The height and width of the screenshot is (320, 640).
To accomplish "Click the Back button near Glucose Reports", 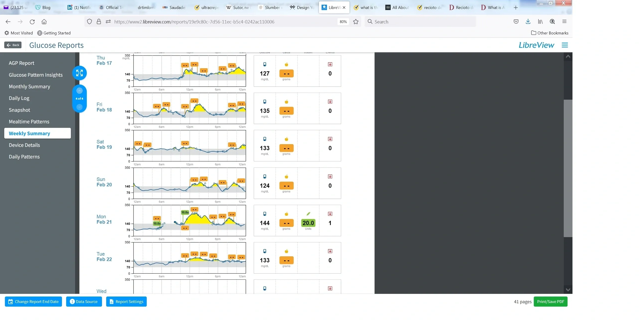I will pyautogui.click(x=13, y=45).
